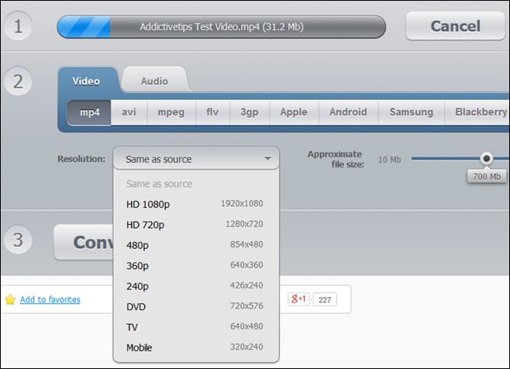The height and width of the screenshot is (369, 510).
Task: Select the Android device preset
Action: coord(348,112)
